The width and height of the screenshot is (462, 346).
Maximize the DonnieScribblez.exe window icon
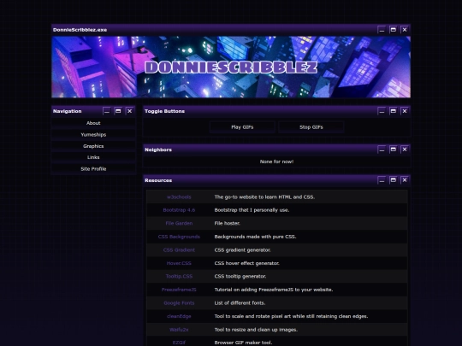pyautogui.click(x=393, y=30)
